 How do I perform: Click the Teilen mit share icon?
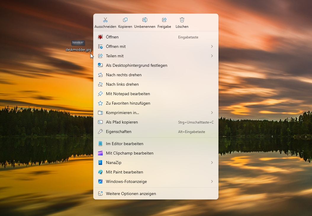(100, 56)
